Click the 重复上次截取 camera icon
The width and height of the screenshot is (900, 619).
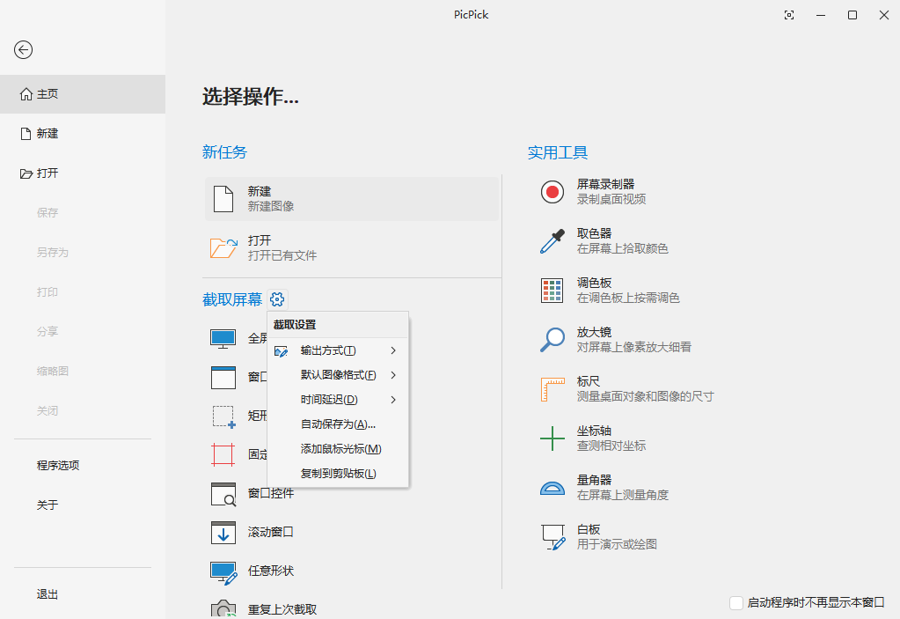pyautogui.click(x=223, y=608)
